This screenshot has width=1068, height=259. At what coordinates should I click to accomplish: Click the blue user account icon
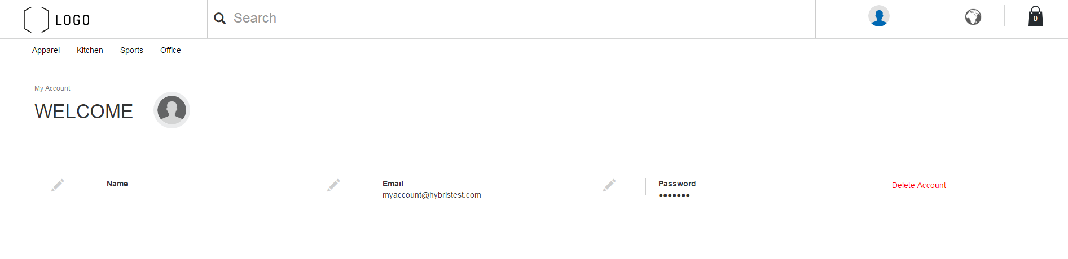tap(878, 16)
